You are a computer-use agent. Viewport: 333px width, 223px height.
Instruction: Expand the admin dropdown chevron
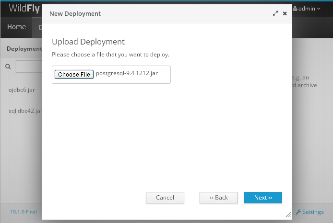coord(318,9)
